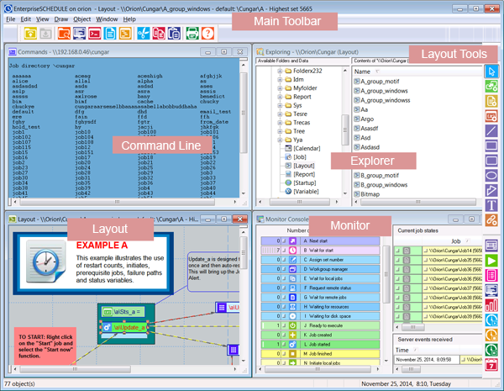
Task: Select the Line drawing tool
Action: tap(491, 130)
